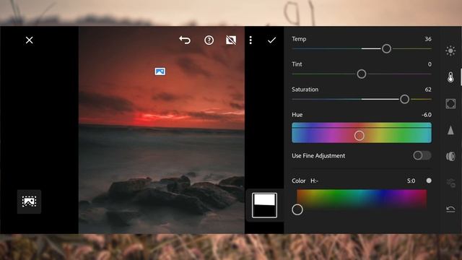Click the S:0 saturation readout
The height and width of the screenshot is (260, 462).
click(411, 181)
